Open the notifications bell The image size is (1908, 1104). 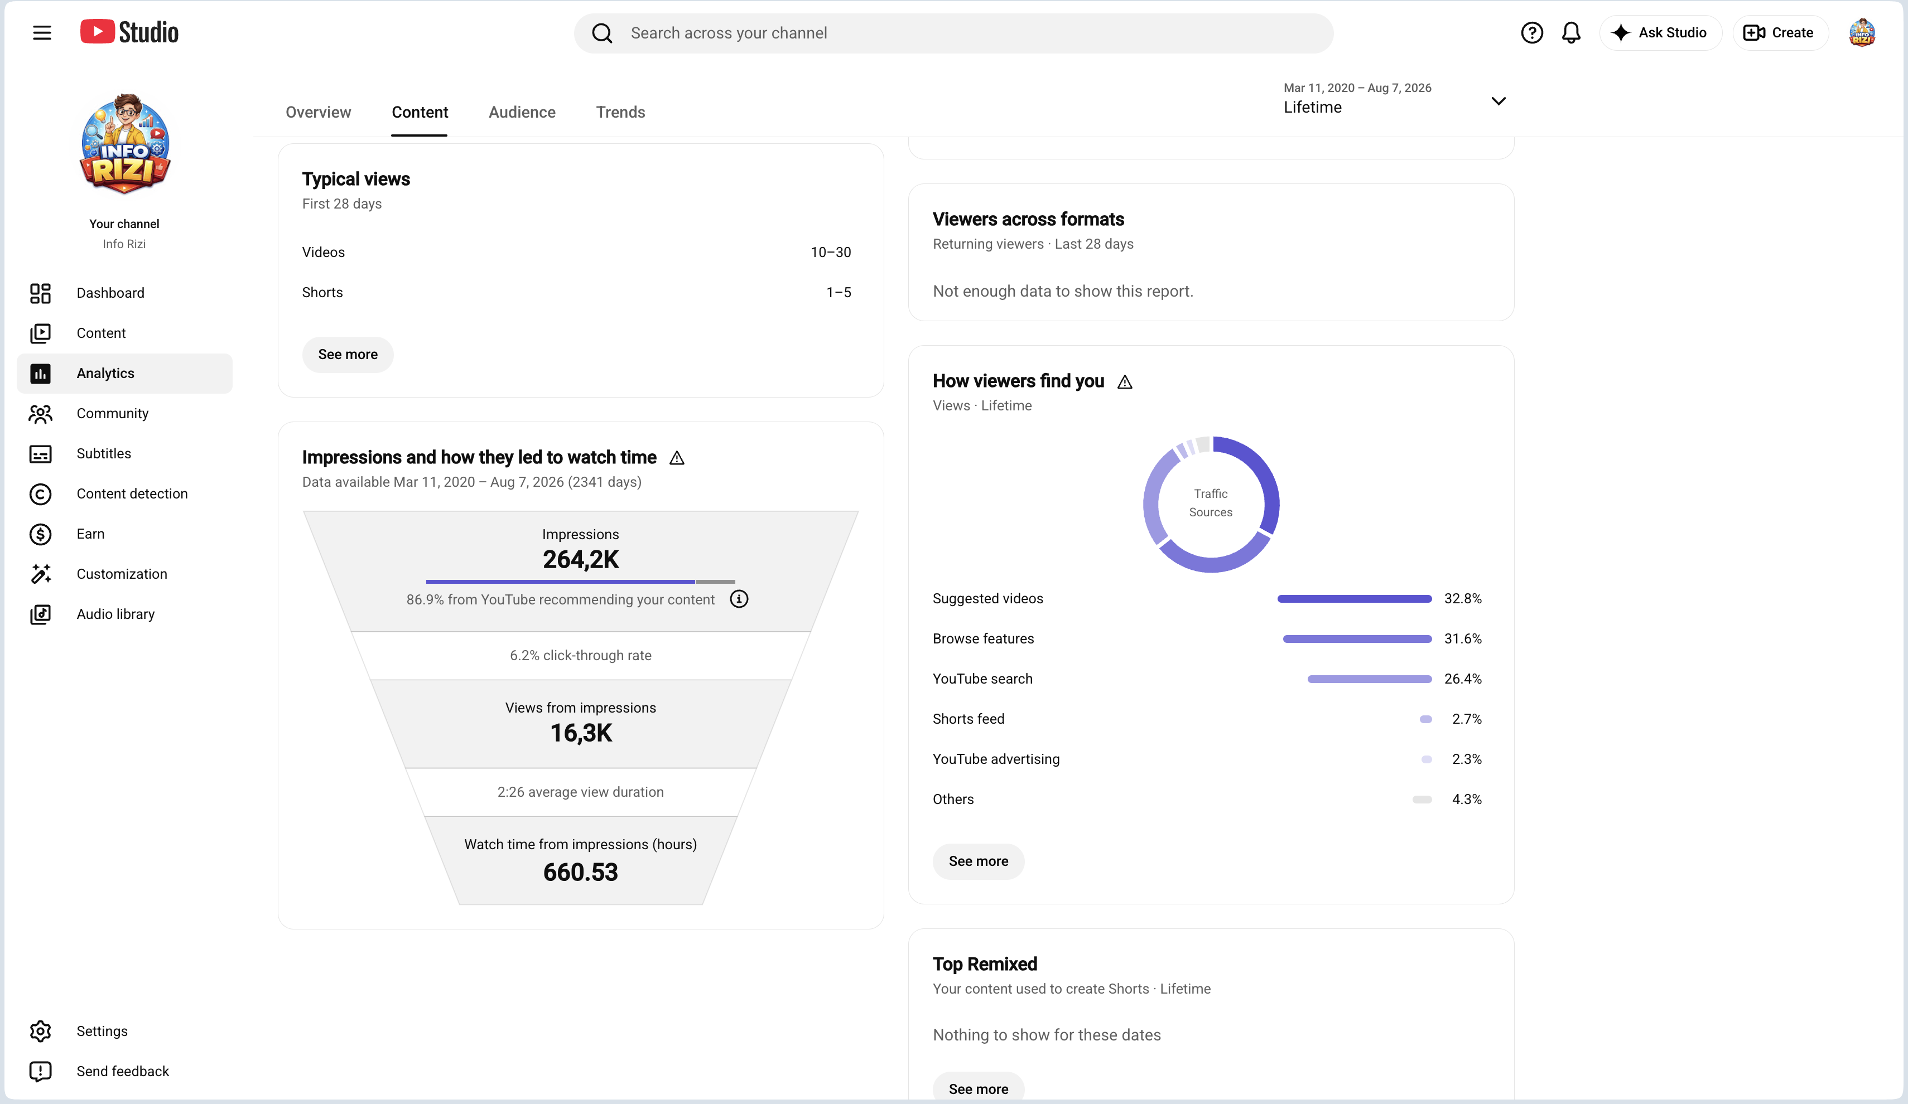tap(1571, 32)
